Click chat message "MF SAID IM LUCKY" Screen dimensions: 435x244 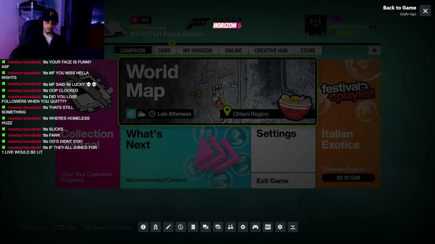[49, 84]
